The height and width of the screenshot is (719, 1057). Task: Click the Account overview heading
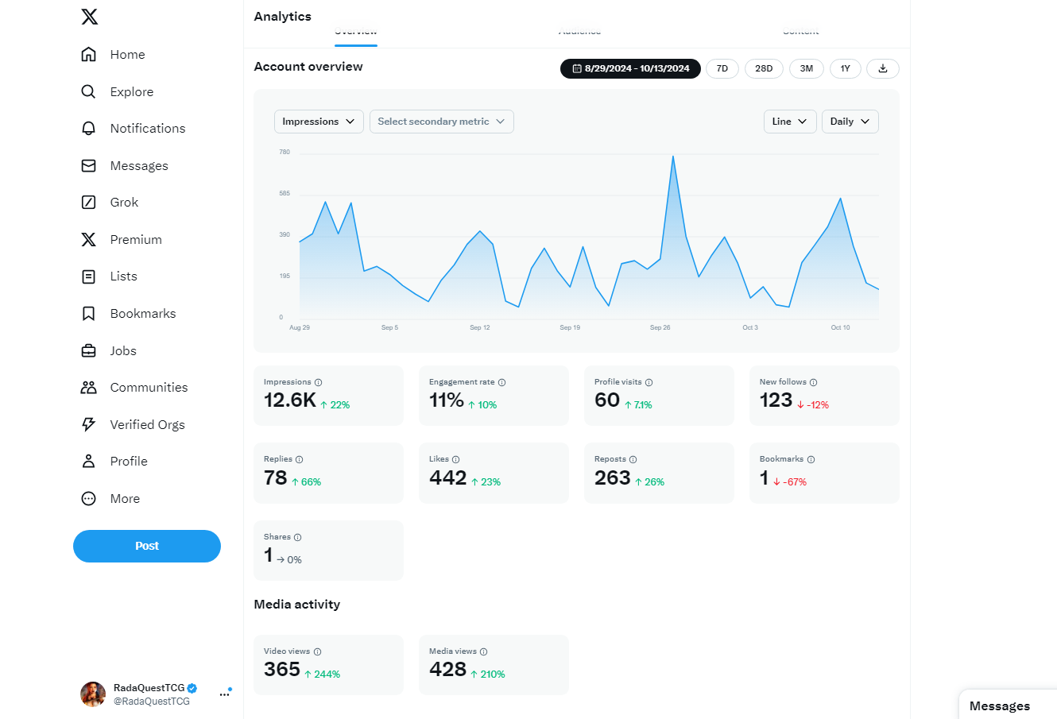[308, 67]
